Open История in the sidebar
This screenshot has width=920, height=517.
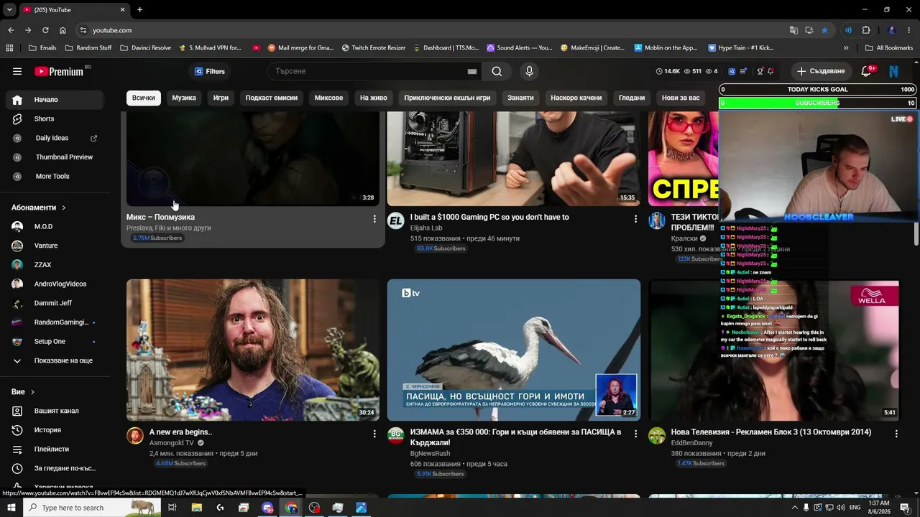tap(56, 430)
